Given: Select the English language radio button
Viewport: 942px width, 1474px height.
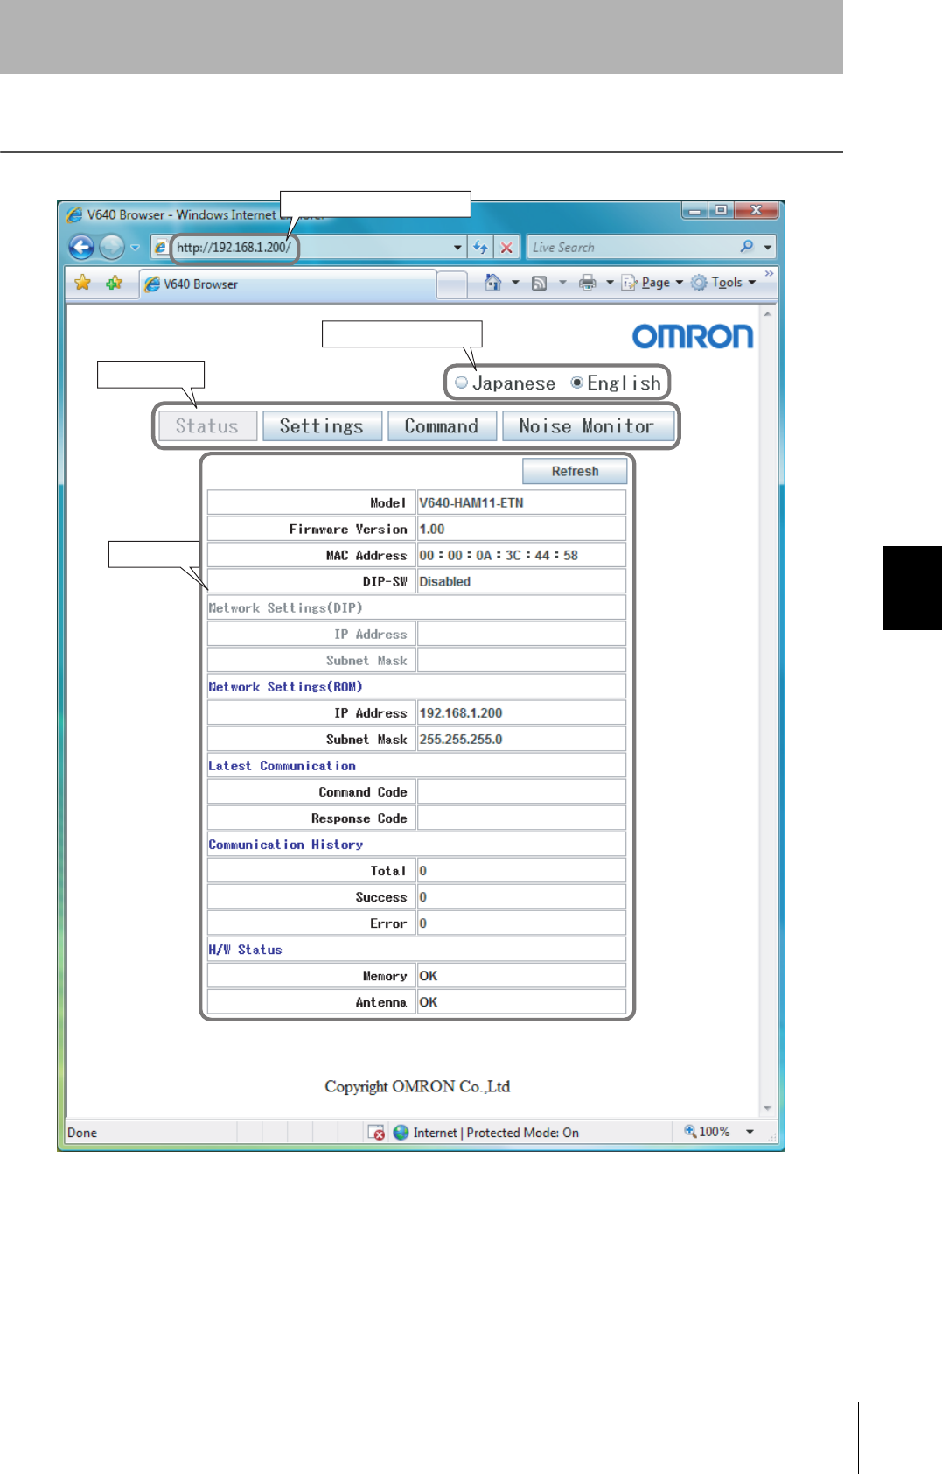Looking at the screenshot, I should (577, 383).
